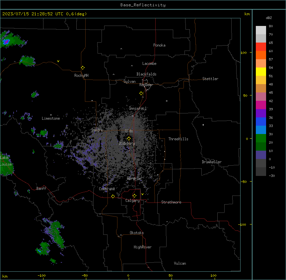This screenshot has height=280, width=286.
Task: Click the yellow 54 dBZ legend swatch
Action: click(x=261, y=71)
